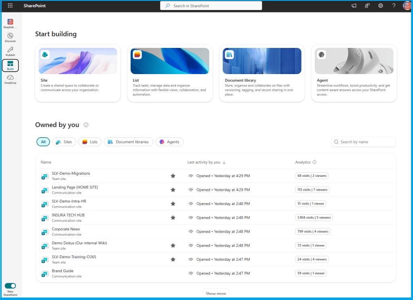Open the user account profile menu

(x=407, y=6)
